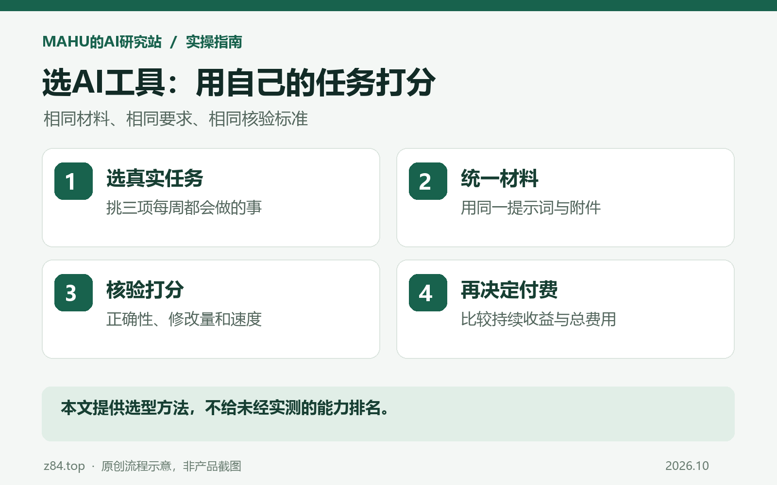Select the footer text 原创流程示意，非产品截图

[x=171, y=466]
